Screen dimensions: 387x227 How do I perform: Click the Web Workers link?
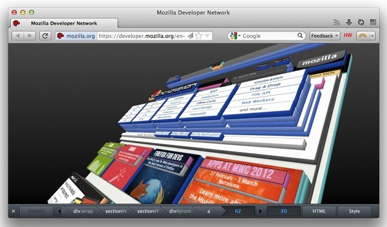258,101
